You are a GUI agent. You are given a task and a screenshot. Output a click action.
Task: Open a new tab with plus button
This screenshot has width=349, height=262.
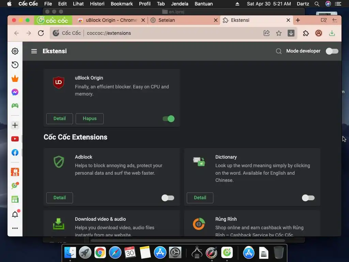[298, 20]
